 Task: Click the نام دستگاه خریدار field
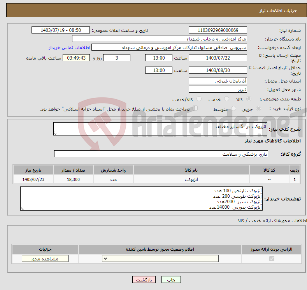(x=160, y=39)
